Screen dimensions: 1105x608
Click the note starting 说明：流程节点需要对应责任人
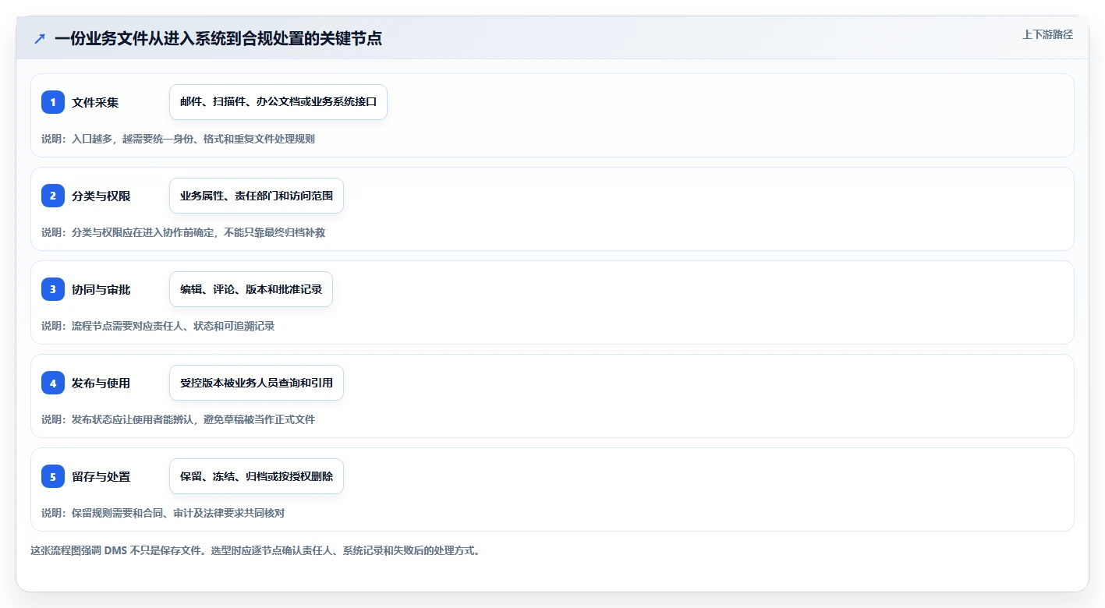point(158,326)
